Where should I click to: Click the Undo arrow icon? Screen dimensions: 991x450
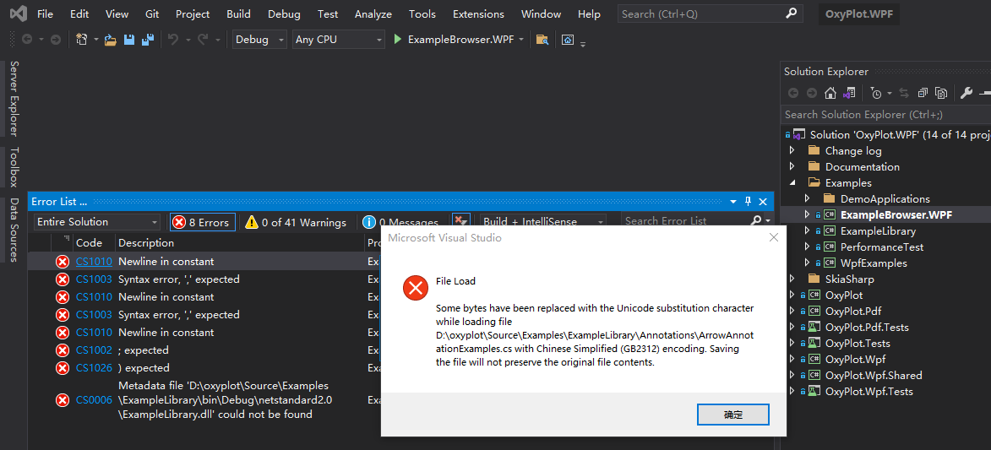point(172,40)
